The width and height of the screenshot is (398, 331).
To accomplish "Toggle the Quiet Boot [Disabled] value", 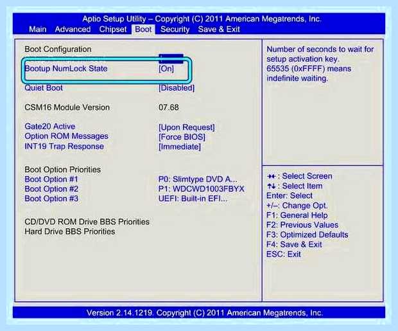I will [x=177, y=88].
